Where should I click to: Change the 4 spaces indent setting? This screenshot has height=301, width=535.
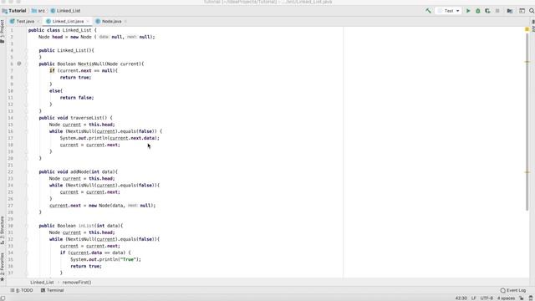click(506, 298)
